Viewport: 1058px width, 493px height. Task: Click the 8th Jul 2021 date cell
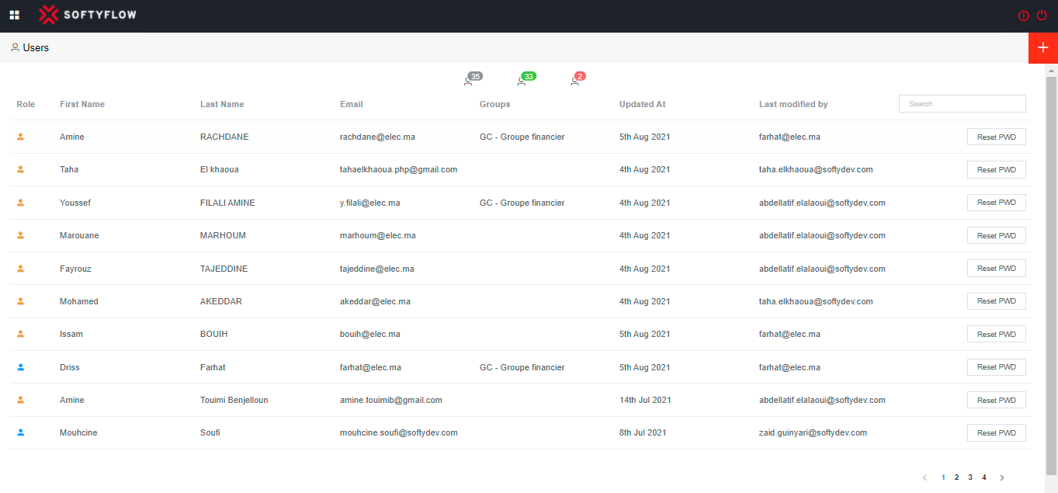[x=643, y=432]
